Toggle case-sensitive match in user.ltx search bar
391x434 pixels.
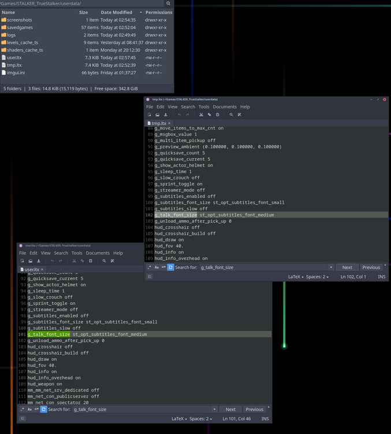29,409
